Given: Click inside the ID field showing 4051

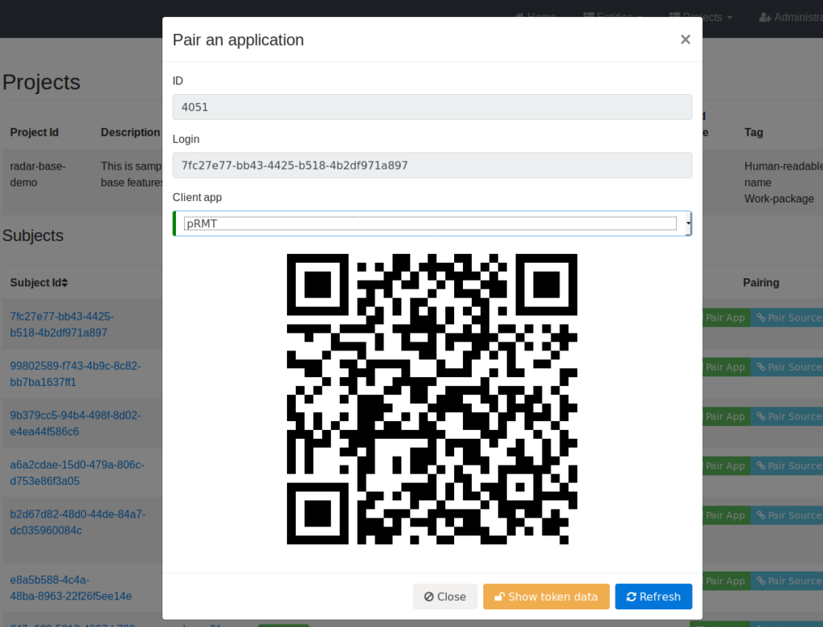Looking at the screenshot, I should tap(432, 106).
